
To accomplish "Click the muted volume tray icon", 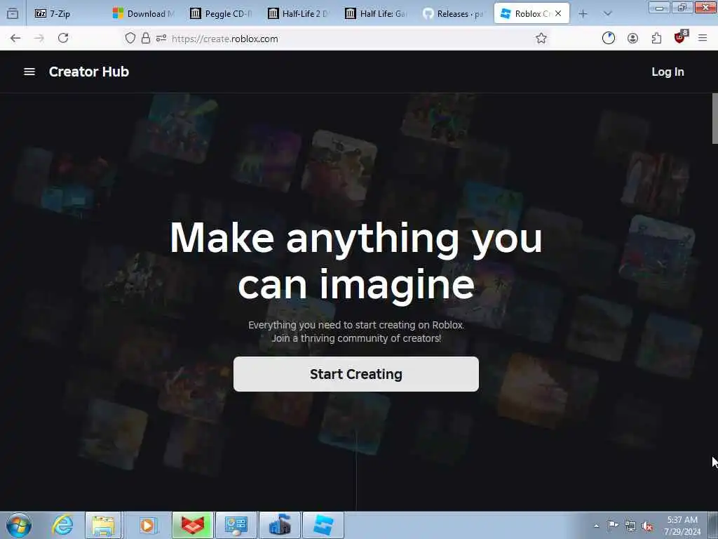I will click(647, 526).
